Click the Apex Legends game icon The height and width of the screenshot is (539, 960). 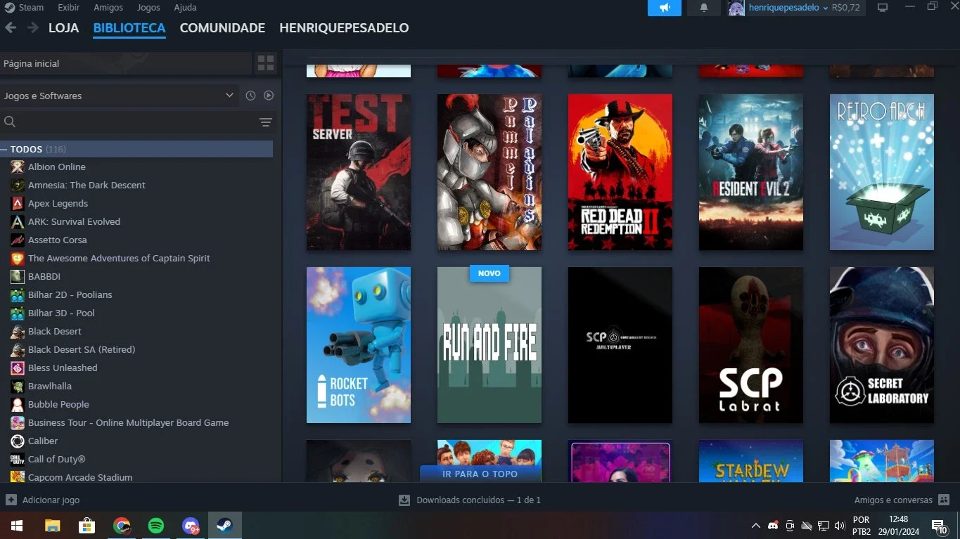(18, 204)
